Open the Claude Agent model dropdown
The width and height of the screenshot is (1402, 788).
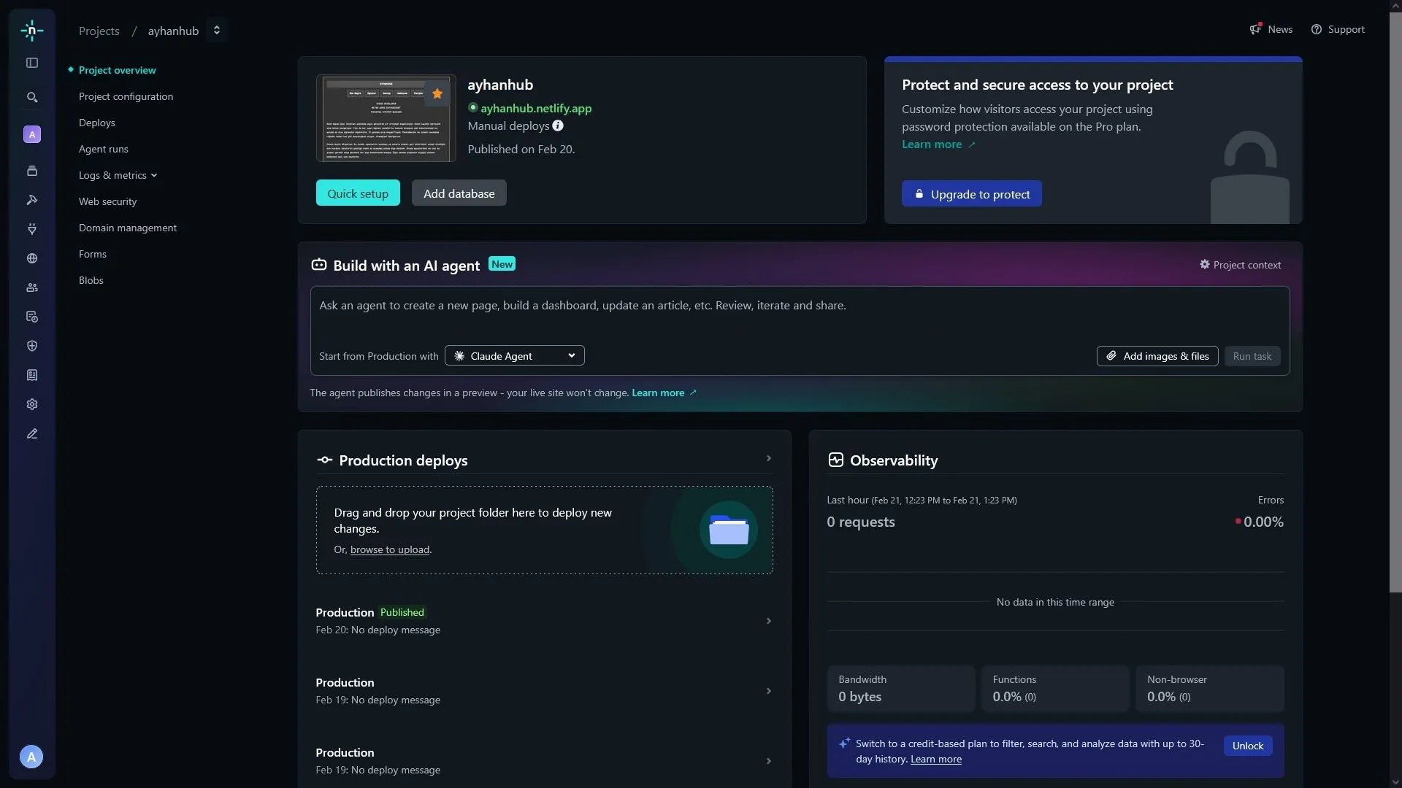[x=514, y=355]
